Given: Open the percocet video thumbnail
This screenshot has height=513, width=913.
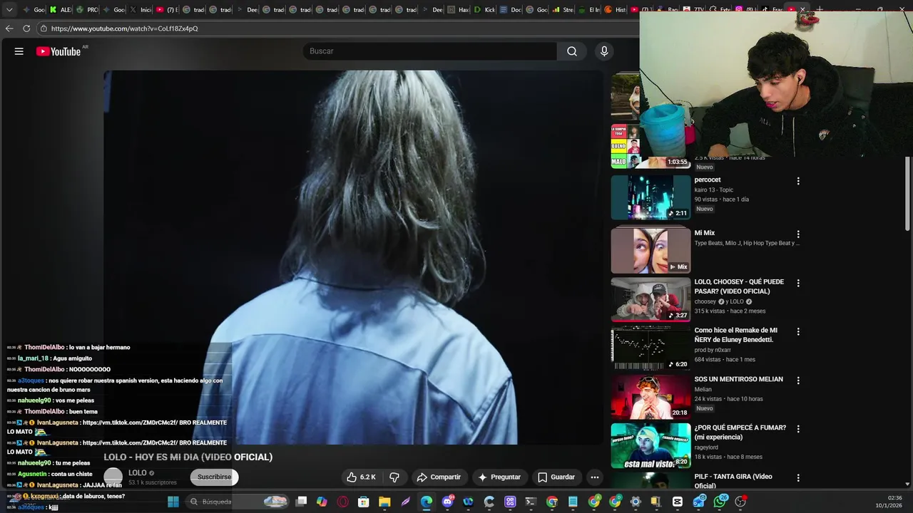Looking at the screenshot, I should [x=651, y=197].
